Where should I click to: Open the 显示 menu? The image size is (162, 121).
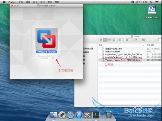pyautogui.click(x=35, y=2)
